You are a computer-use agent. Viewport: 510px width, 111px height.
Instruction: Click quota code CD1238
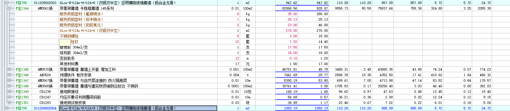(45, 92)
